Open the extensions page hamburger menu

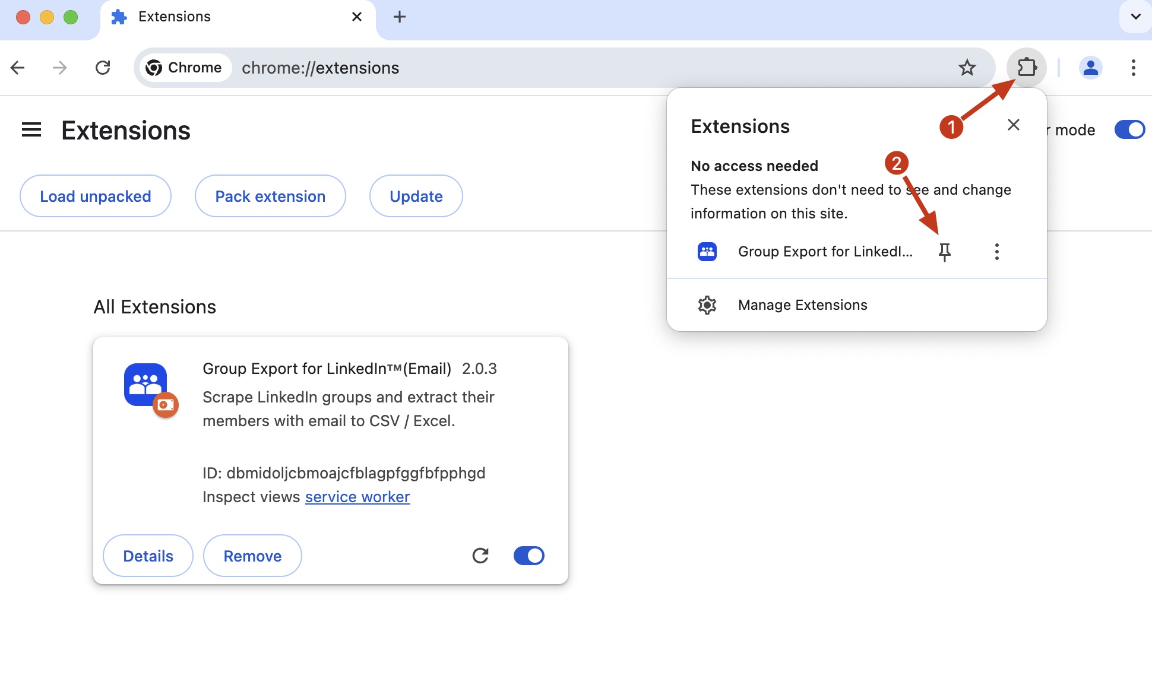pyautogui.click(x=31, y=129)
